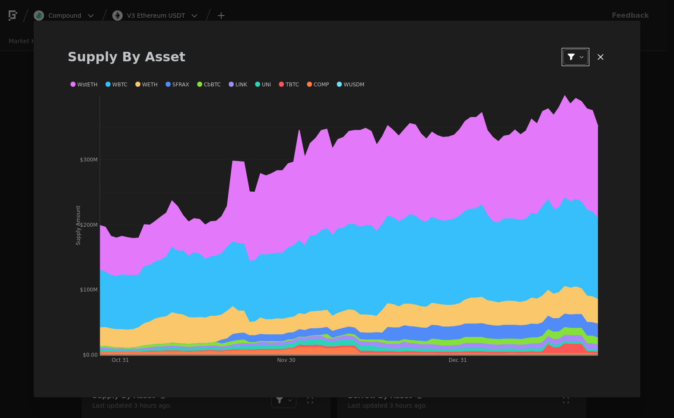Hide the SFRAX series via its legend dot
This screenshot has height=418, width=674.
coord(168,85)
